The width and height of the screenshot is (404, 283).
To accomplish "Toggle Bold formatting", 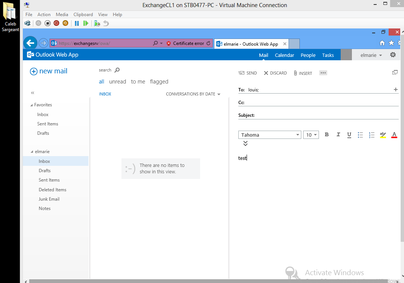I will coord(327,134).
